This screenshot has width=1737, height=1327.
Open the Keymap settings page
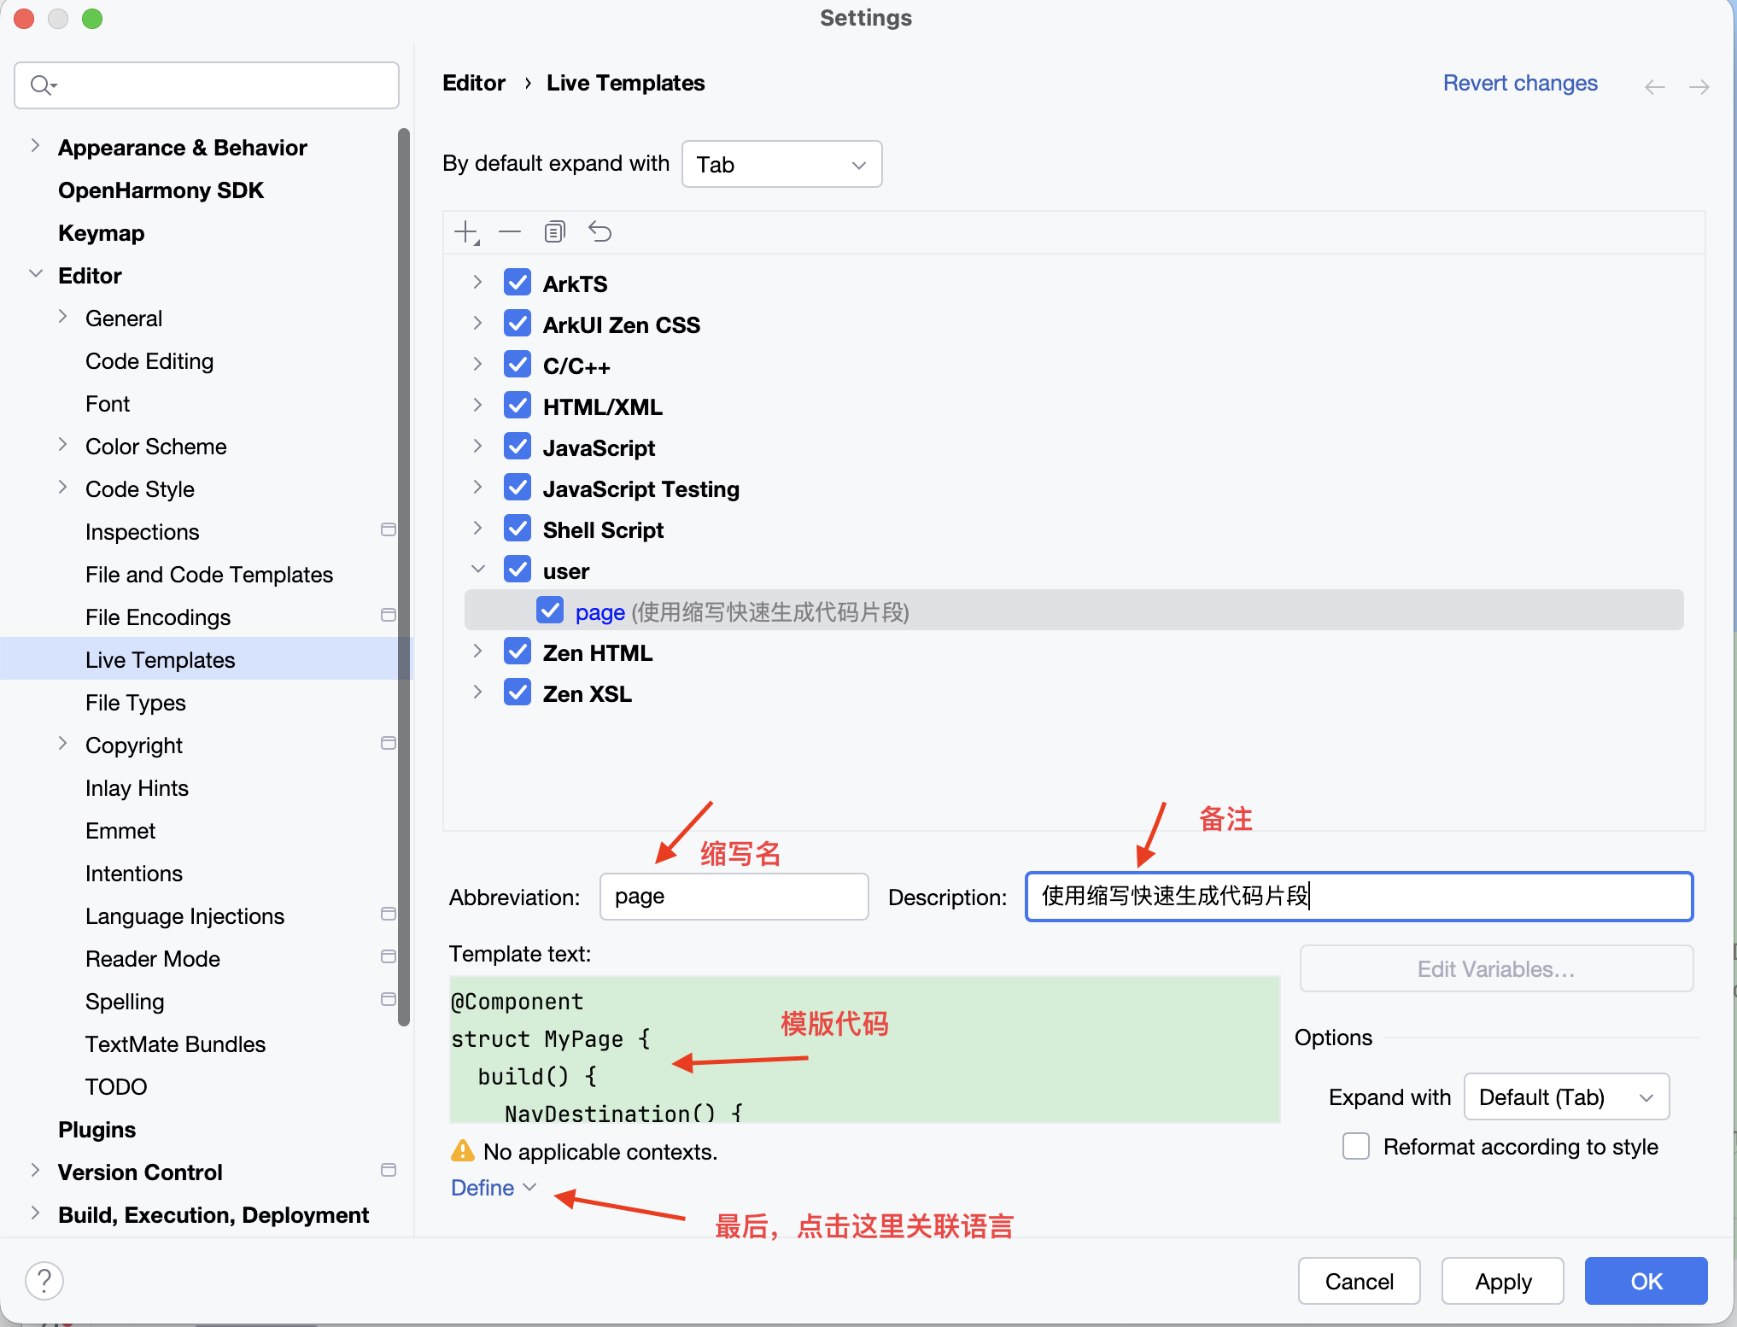(101, 233)
